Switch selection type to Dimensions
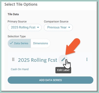99x93 pixels. 40,43
